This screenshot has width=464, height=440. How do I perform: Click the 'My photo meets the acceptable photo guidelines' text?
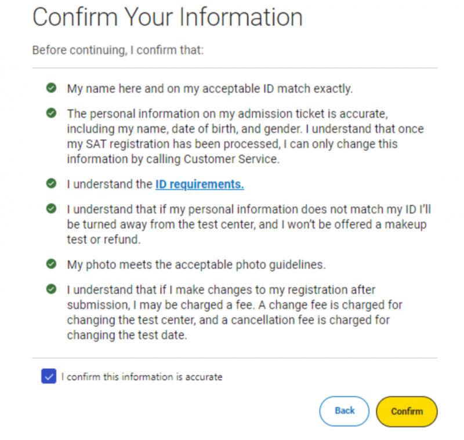(x=196, y=265)
